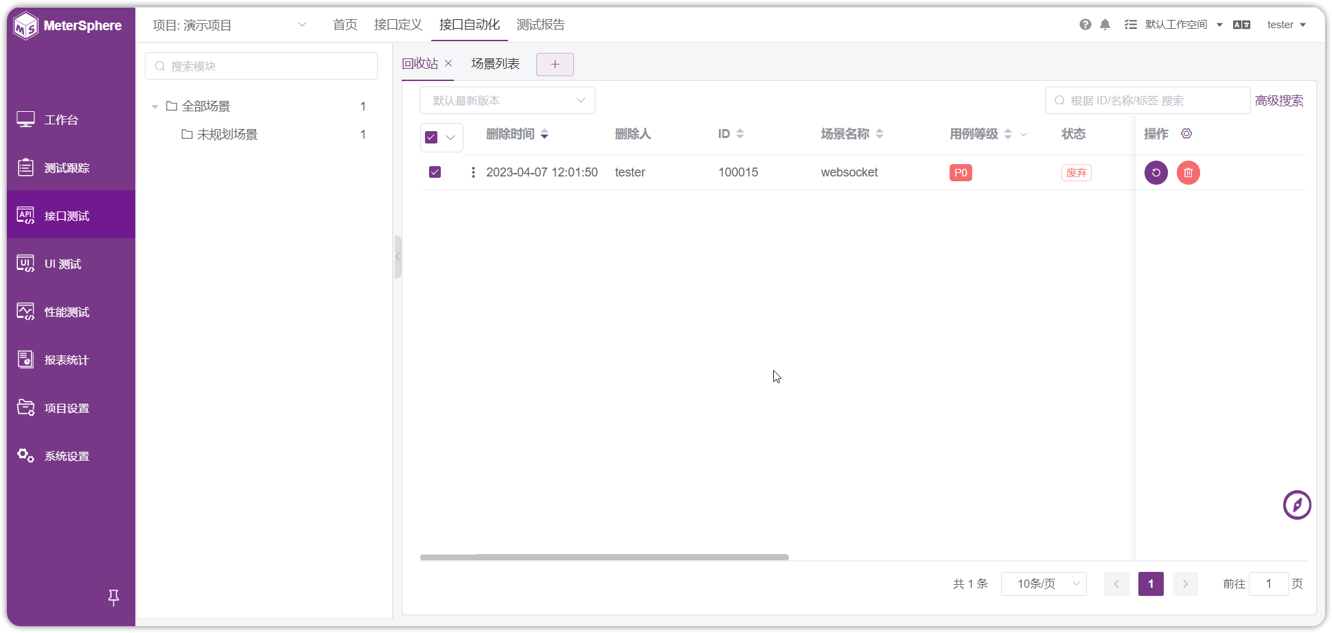Open 测试跟踪 in the sidebar
Viewport: 1332px width, 633px height.
71,168
